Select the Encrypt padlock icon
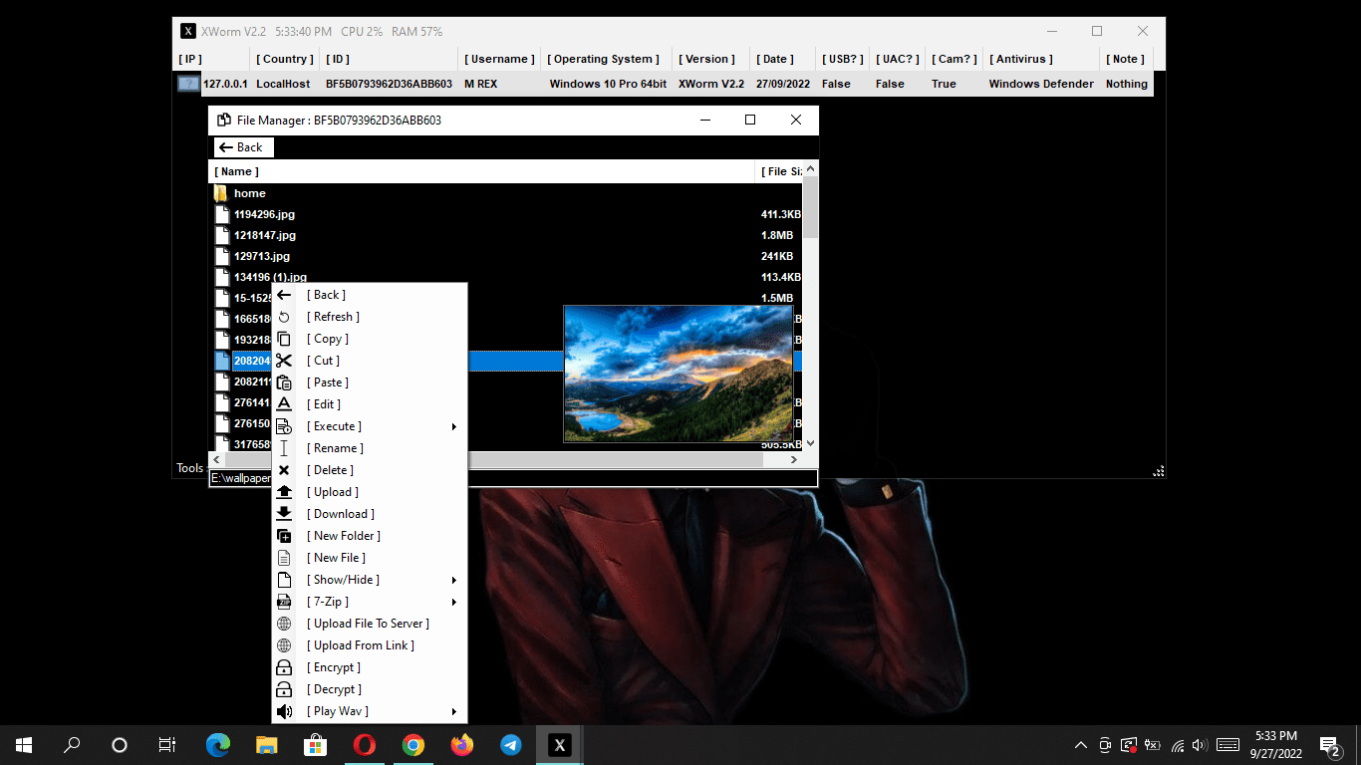The width and height of the screenshot is (1361, 765). click(284, 667)
